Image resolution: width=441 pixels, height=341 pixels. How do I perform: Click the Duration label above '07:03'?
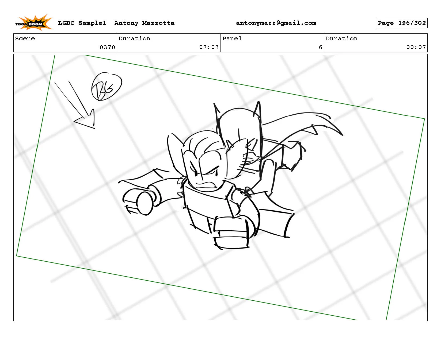pyautogui.click(x=135, y=38)
